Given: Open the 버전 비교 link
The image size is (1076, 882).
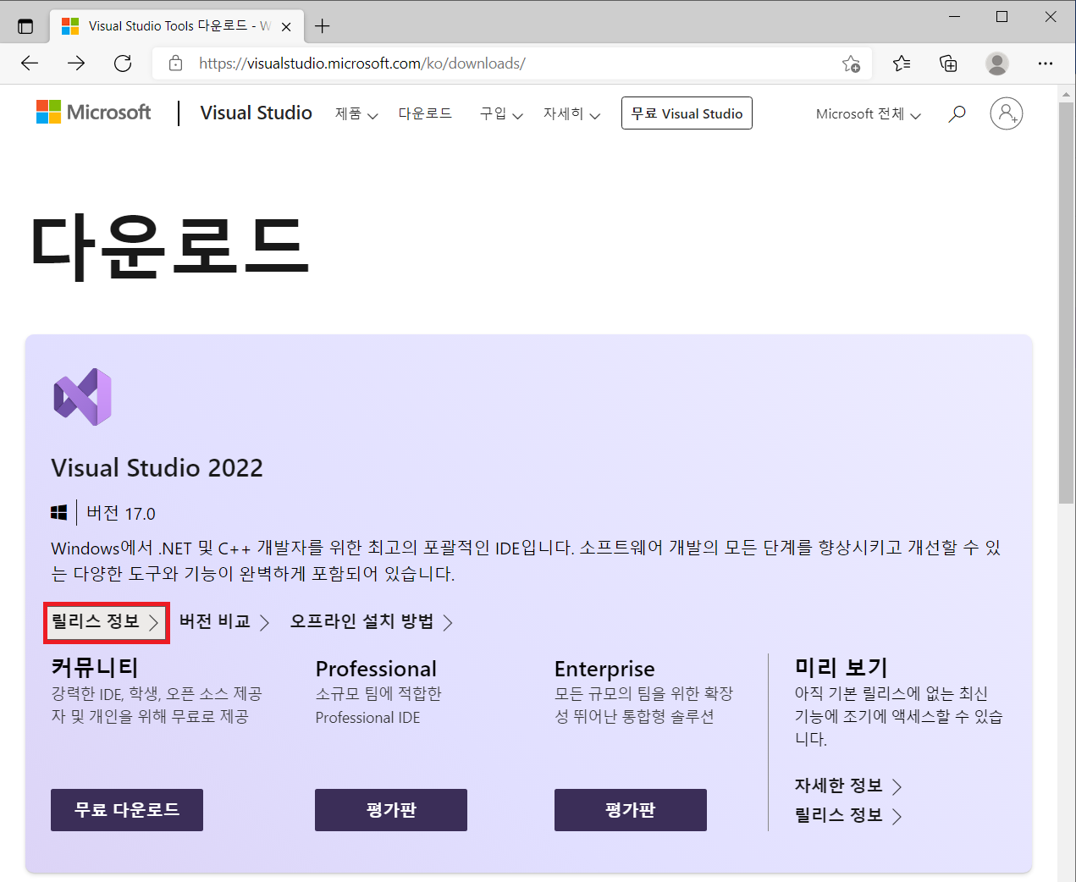Looking at the screenshot, I should pyautogui.click(x=224, y=622).
